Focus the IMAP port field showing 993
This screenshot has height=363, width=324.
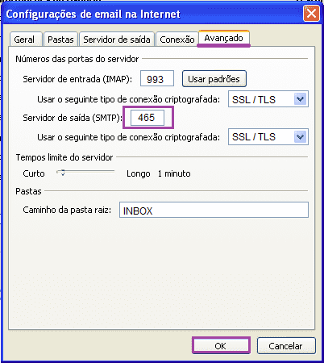click(157, 79)
